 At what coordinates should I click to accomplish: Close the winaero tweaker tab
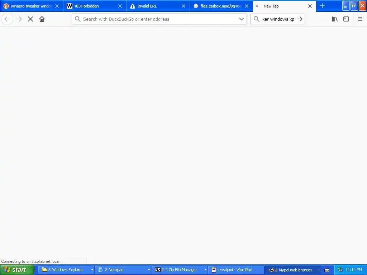point(57,6)
